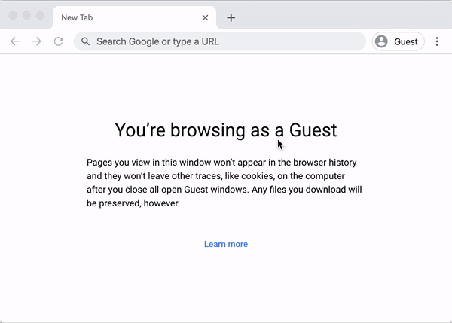Follow the Learn more link

pyautogui.click(x=226, y=244)
